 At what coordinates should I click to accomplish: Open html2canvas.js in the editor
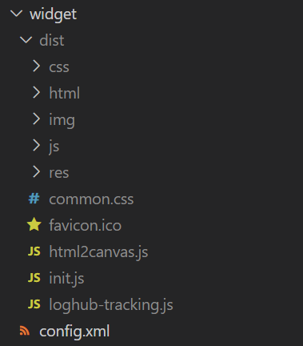pyautogui.click(x=98, y=252)
